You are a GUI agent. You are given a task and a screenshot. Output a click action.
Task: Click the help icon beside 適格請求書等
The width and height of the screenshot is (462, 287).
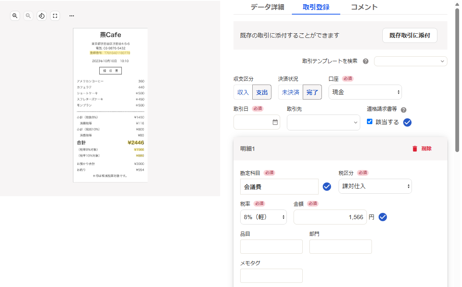(x=404, y=110)
